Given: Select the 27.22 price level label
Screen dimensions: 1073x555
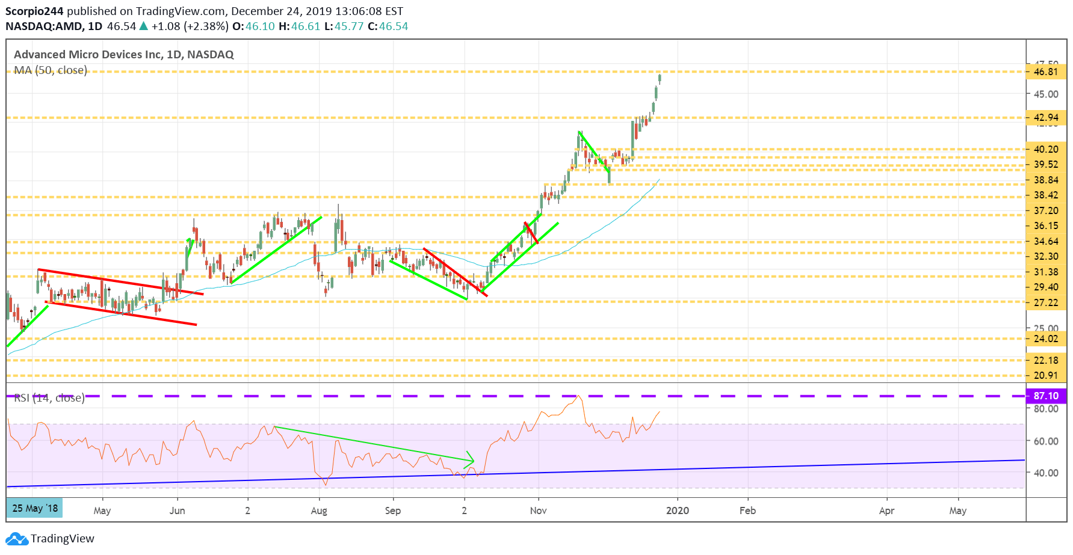Looking at the screenshot, I should point(1046,303).
